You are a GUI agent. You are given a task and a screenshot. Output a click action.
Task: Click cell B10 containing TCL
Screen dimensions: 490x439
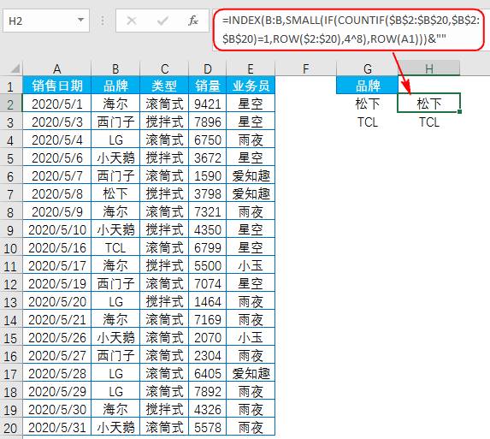[x=115, y=247]
